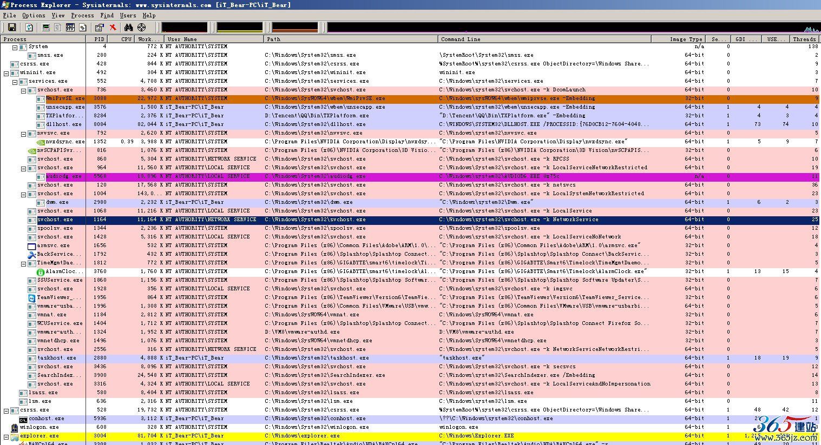Open the View menu
This screenshot has width=821, height=445.
pyautogui.click(x=58, y=15)
